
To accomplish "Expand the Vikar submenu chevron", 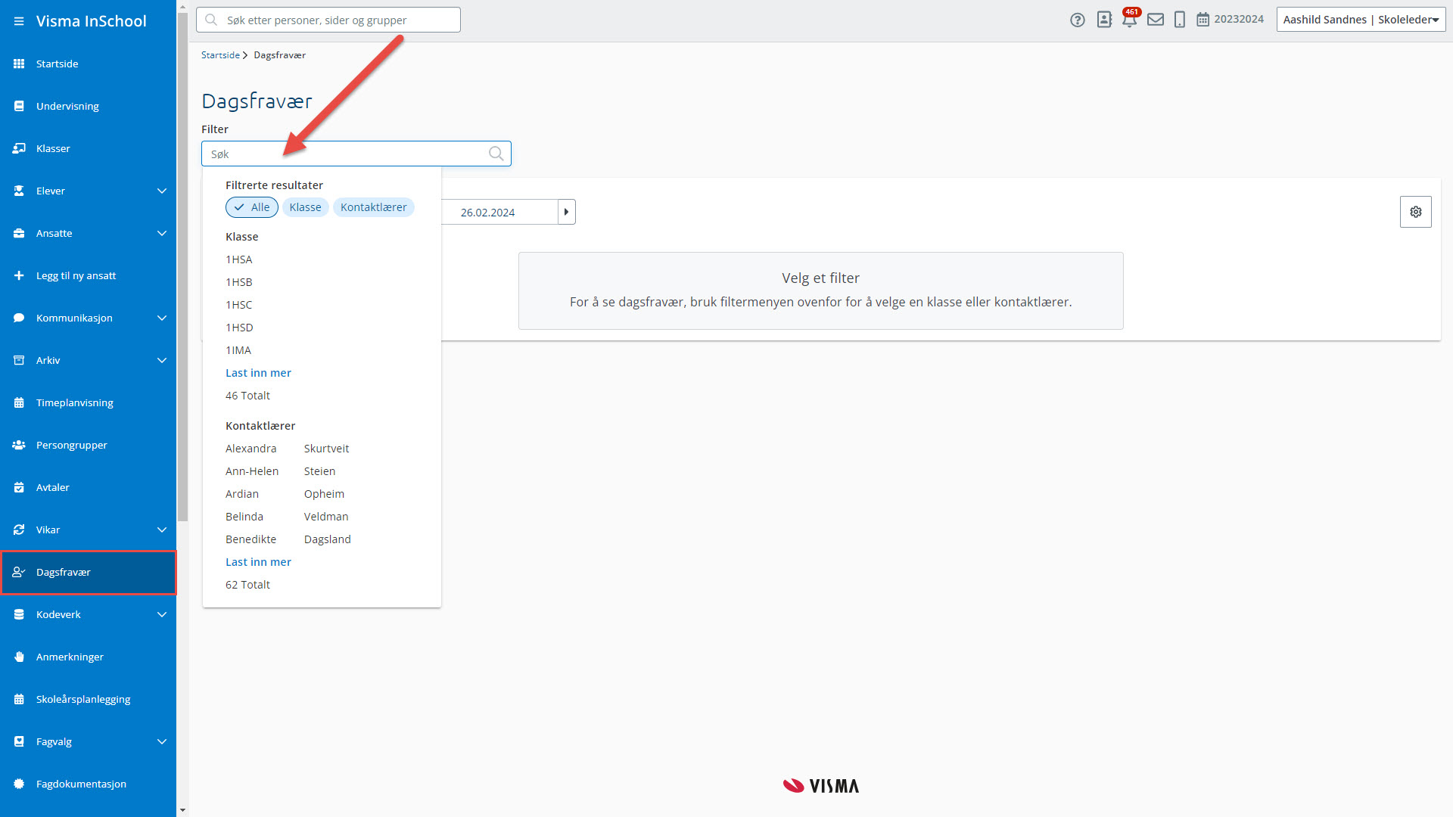I will pyautogui.click(x=161, y=530).
